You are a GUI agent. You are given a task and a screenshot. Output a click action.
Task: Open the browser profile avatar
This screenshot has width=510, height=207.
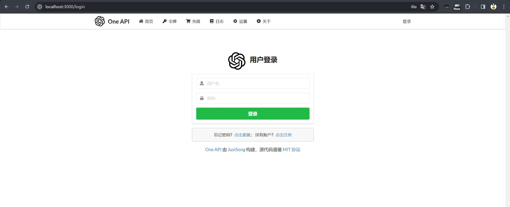[493, 6]
